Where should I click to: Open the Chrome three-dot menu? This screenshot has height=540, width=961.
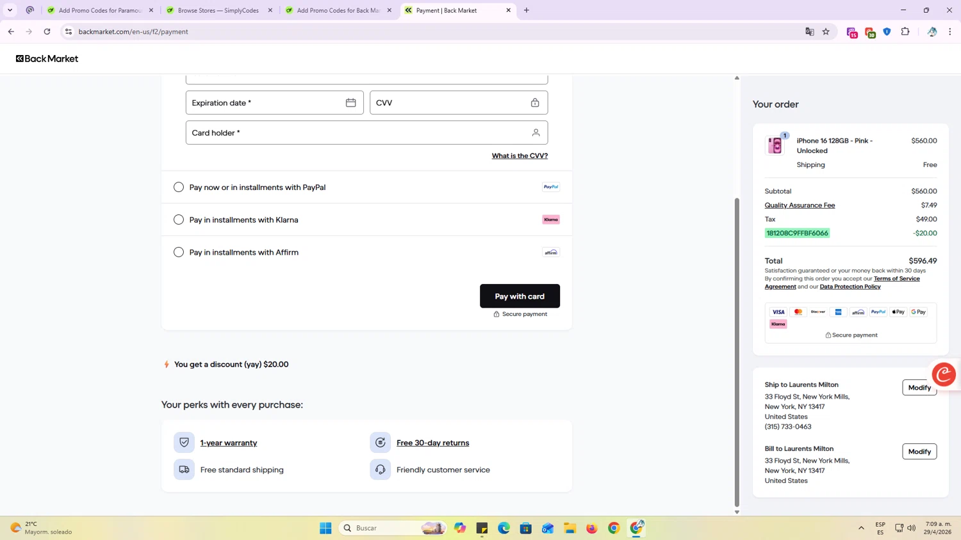click(x=950, y=31)
